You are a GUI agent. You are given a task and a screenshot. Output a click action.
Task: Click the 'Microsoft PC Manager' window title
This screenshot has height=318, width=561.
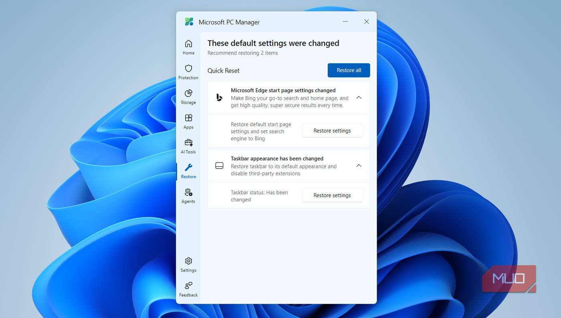pyautogui.click(x=229, y=22)
